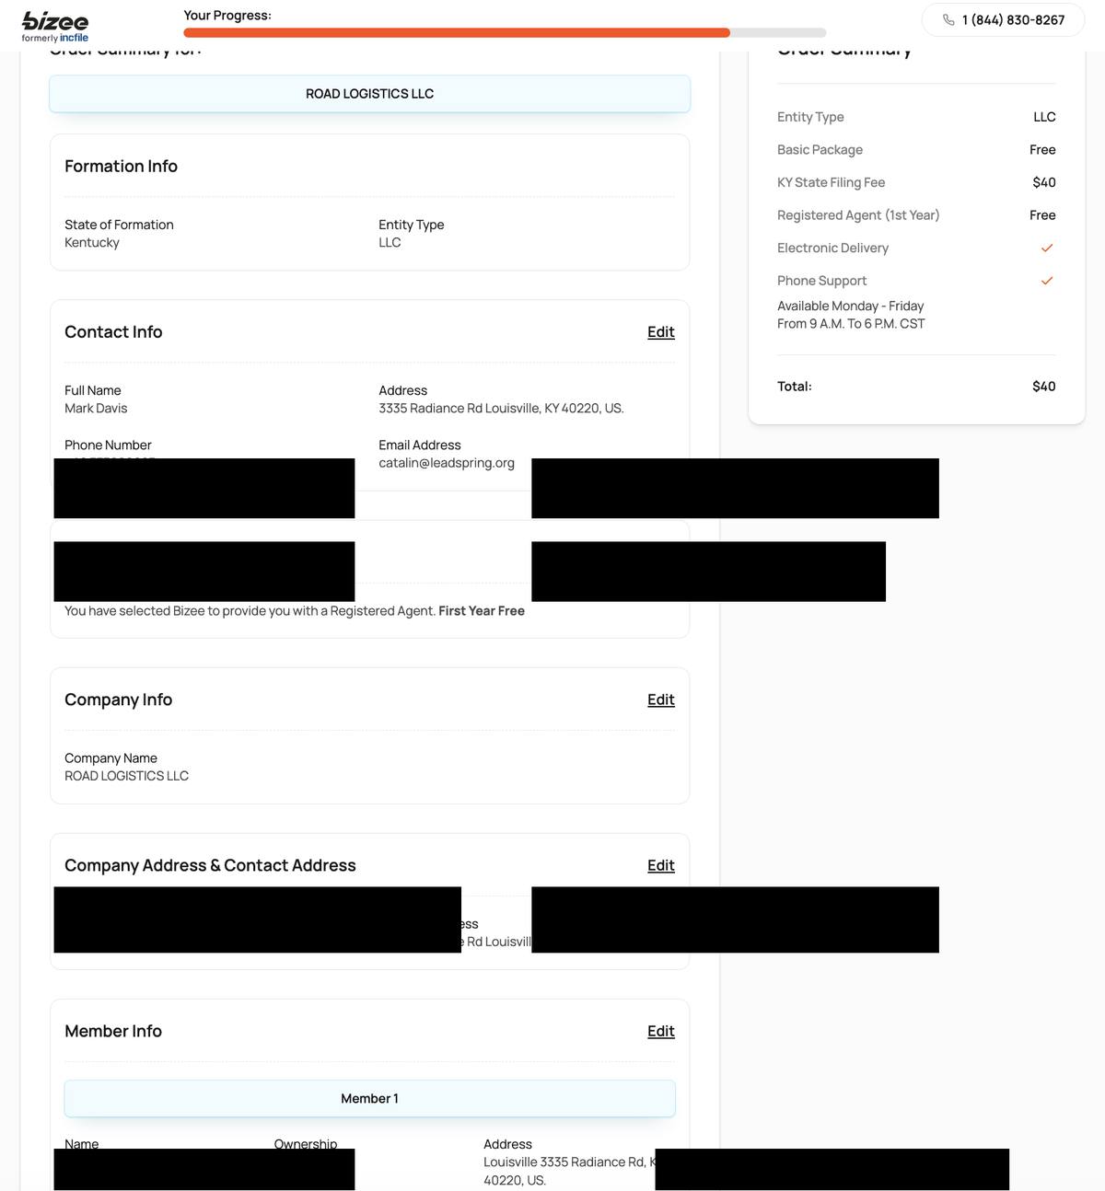The image size is (1105, 1191).
Task: Click the Entity Type value LLC in Formation Info
Action: pos(390,243)
